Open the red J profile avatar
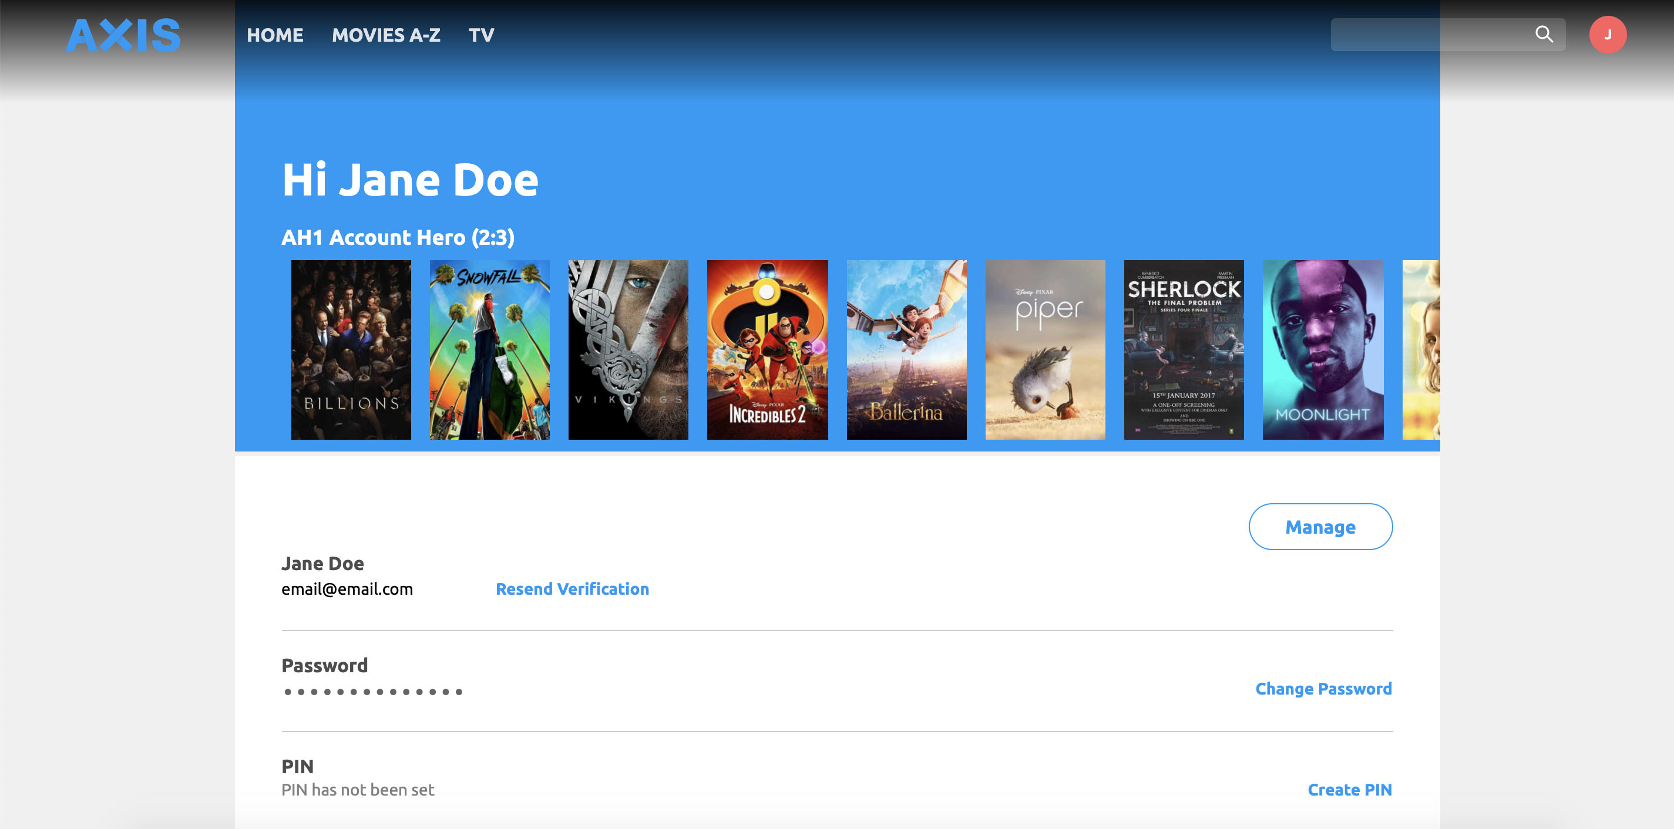1674x829 pixels. pyautogui.click(x=1608, y=35)
